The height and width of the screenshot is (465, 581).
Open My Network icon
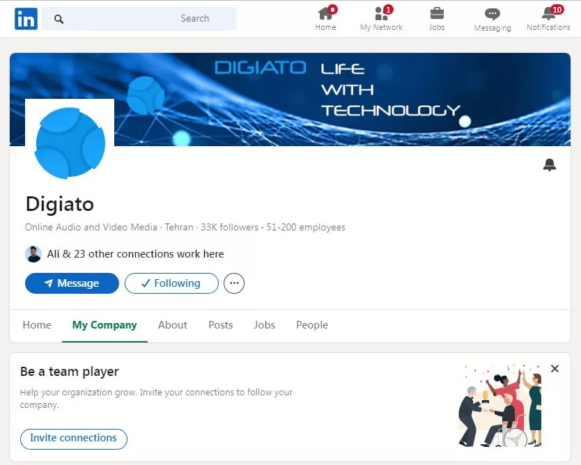381,14
